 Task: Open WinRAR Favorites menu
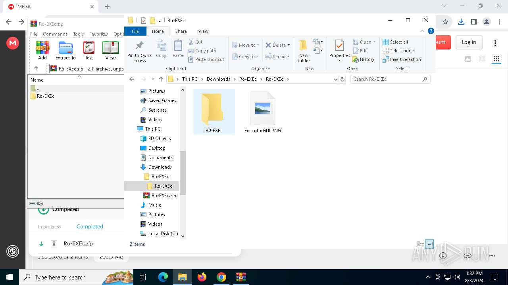point(98,34)
